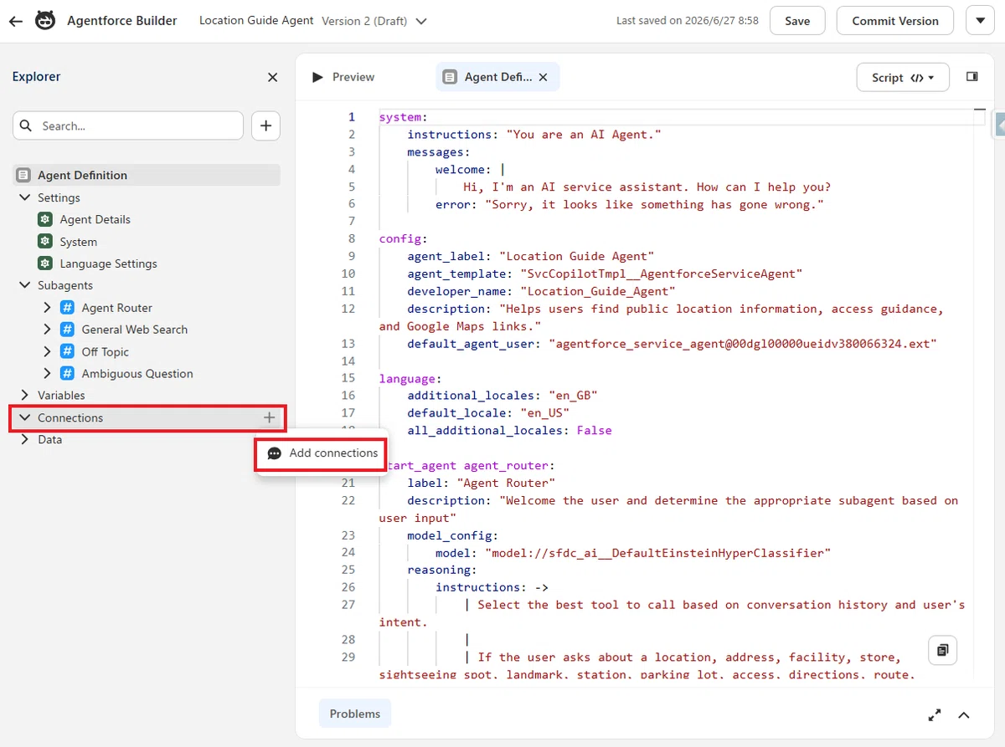Click the plus icon on Connections row

(x=269, y=417)
